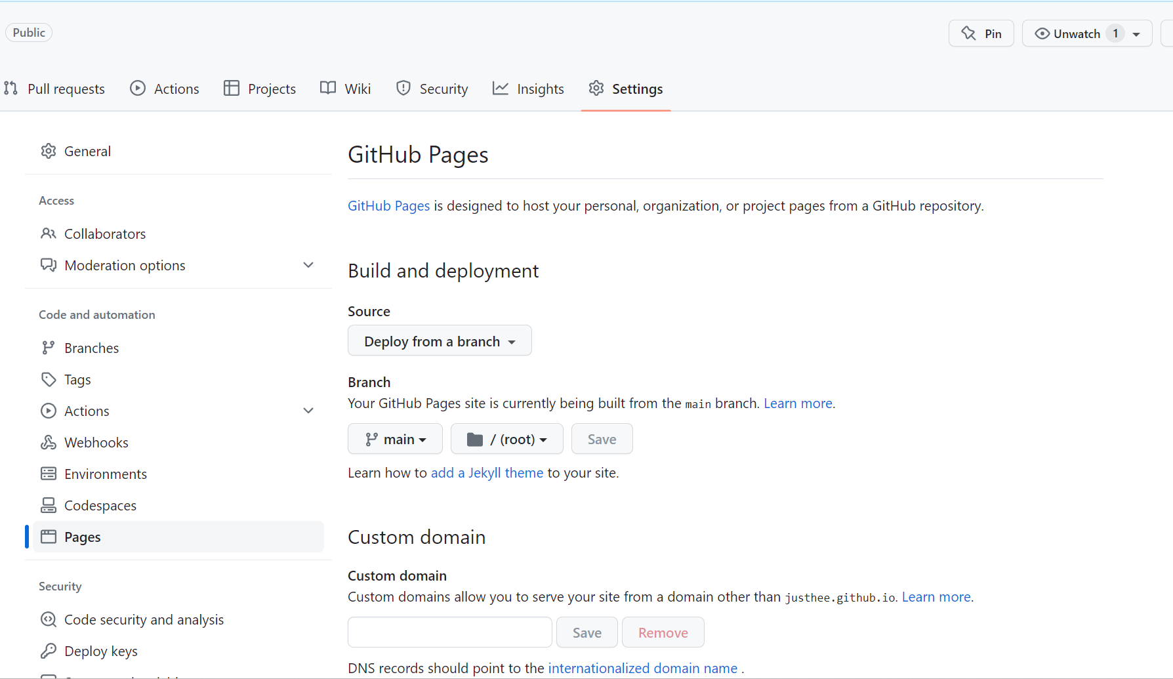Click the Projects table icon

click(x=232, y=88)
